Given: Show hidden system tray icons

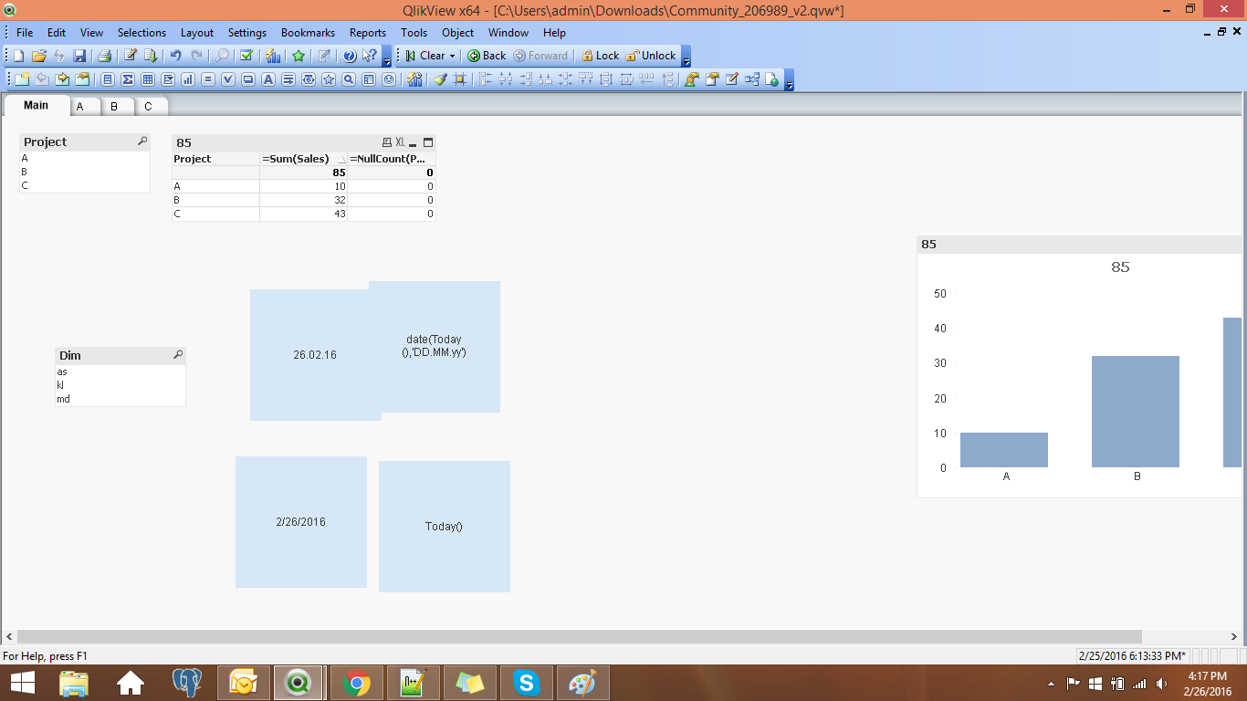Looking at the screenshot, I should [x=1051, y=683].
